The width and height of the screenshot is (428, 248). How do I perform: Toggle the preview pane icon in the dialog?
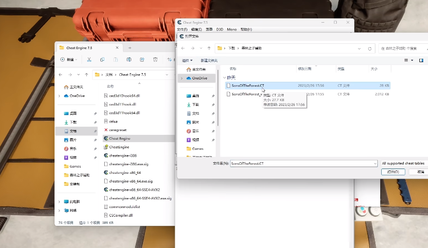[421, 60]
